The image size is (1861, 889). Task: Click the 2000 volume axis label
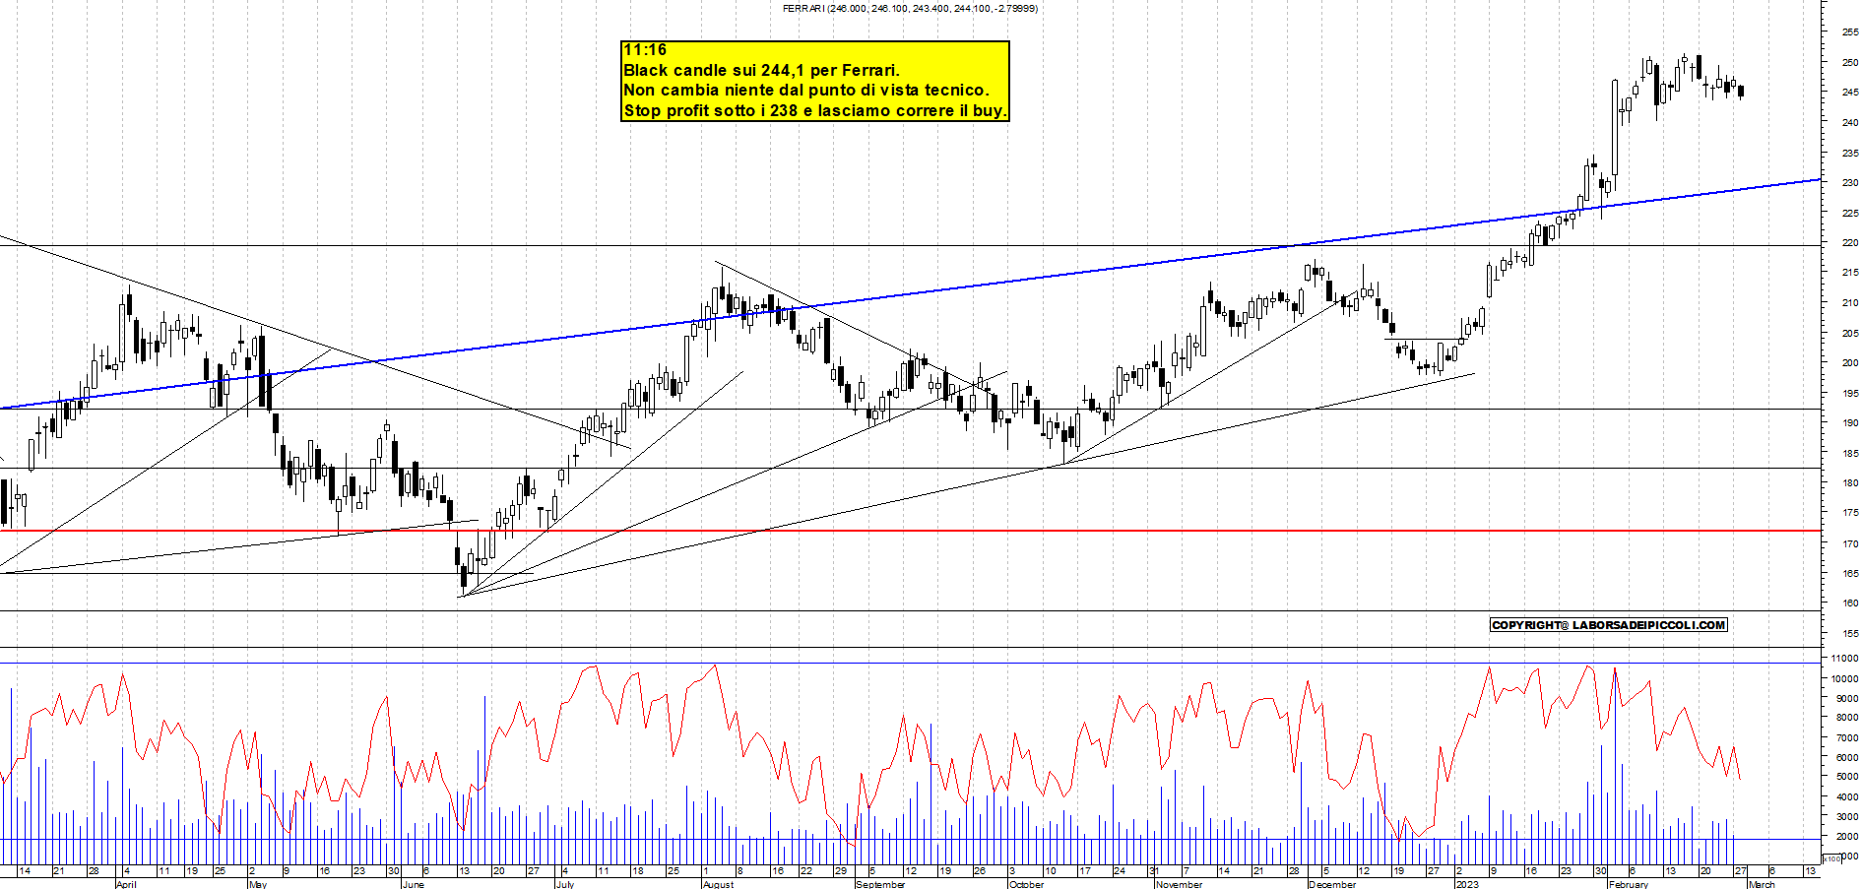[x=1847, y=835]
